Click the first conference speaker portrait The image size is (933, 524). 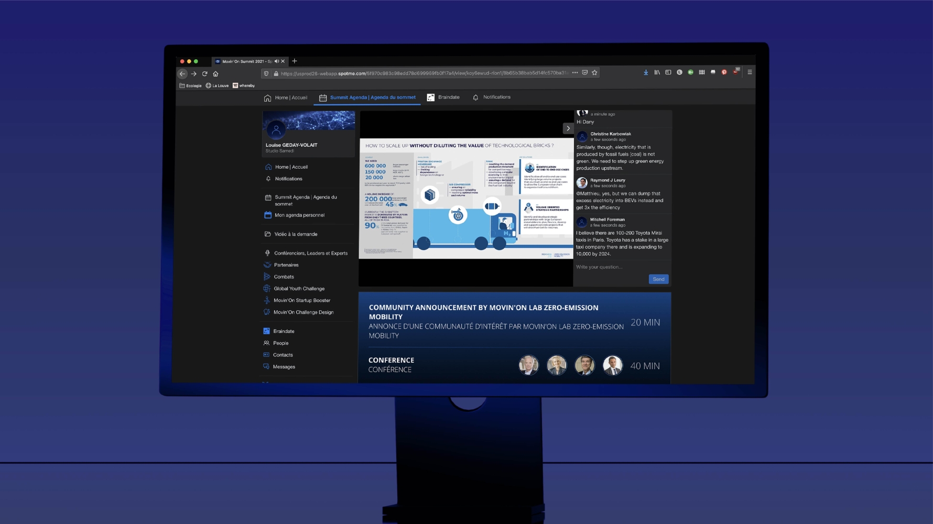[528, 365]
